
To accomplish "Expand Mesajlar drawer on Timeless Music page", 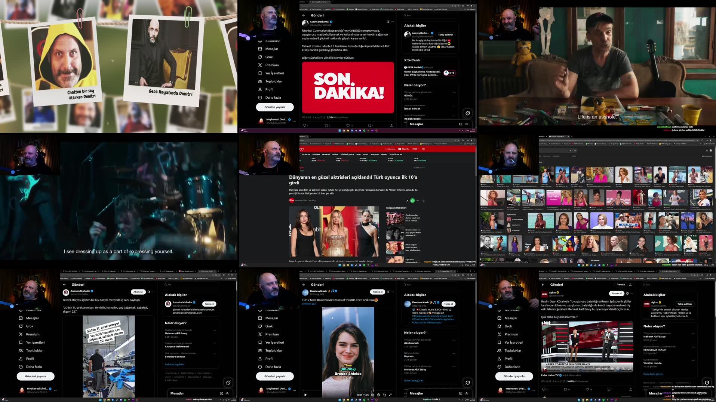I will pyautogui.click(x=466, y=393).
